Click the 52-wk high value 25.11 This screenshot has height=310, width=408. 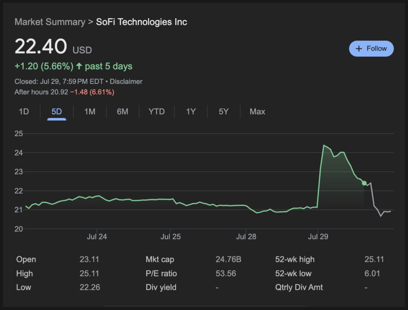point(374,259)
